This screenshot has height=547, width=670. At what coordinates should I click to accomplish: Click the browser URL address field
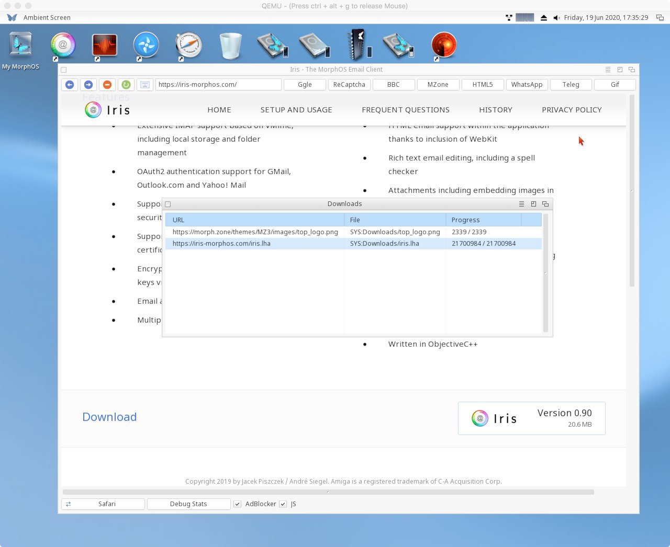[218, 85]
